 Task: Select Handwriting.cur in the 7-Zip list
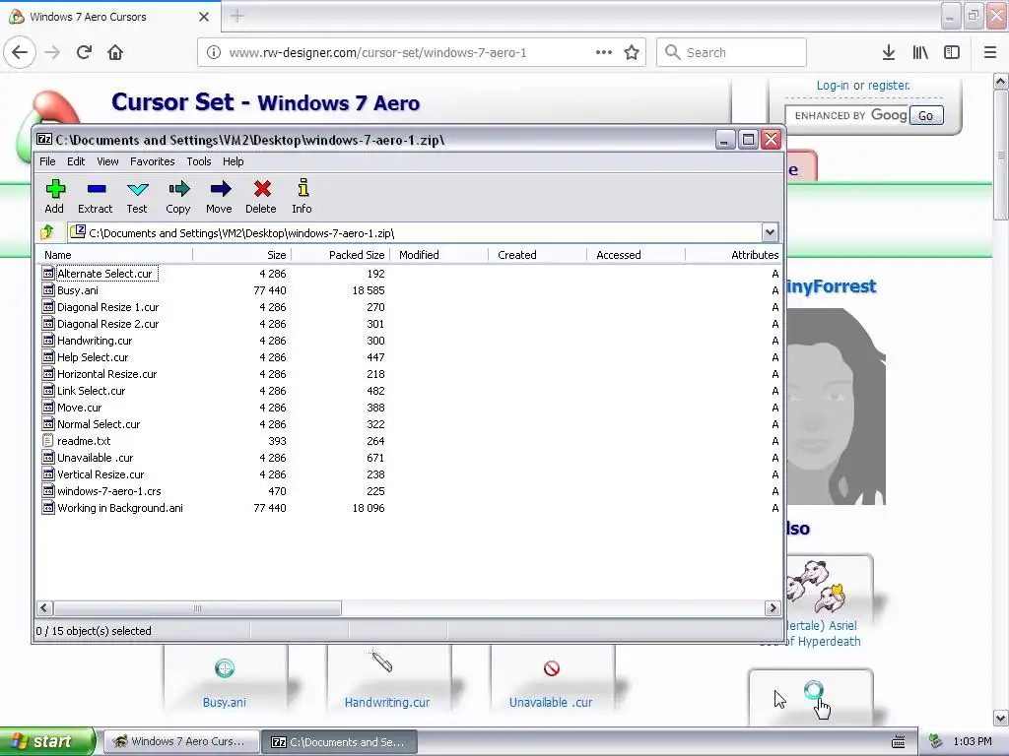tap(95, 340)
